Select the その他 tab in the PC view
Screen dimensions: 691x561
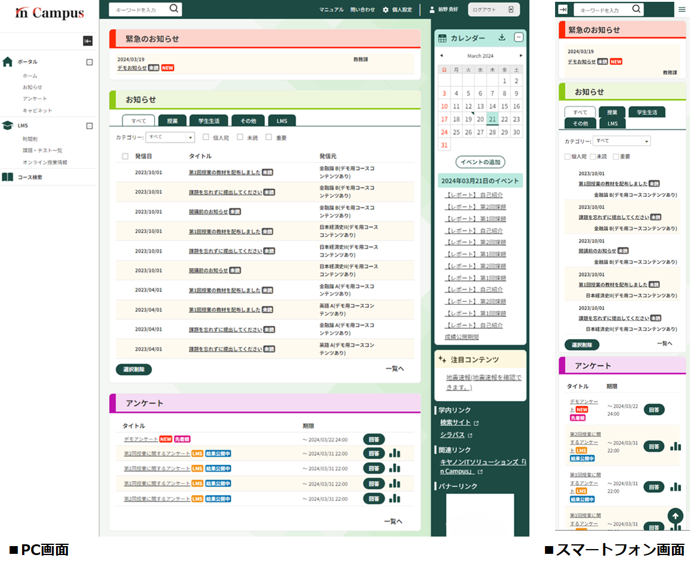[247, 120]
